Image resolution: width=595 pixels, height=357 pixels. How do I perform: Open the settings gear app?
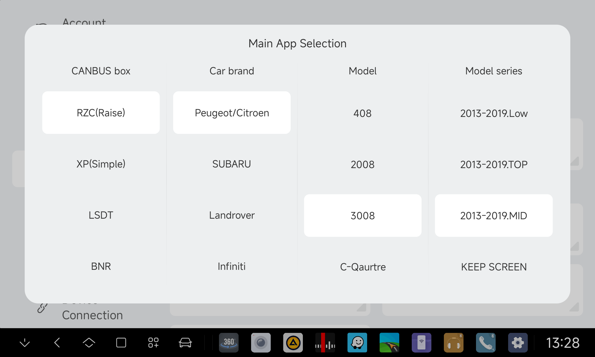click(518, 343)
